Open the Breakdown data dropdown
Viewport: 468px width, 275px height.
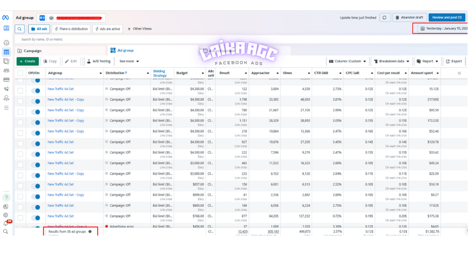tap(392, 61)
